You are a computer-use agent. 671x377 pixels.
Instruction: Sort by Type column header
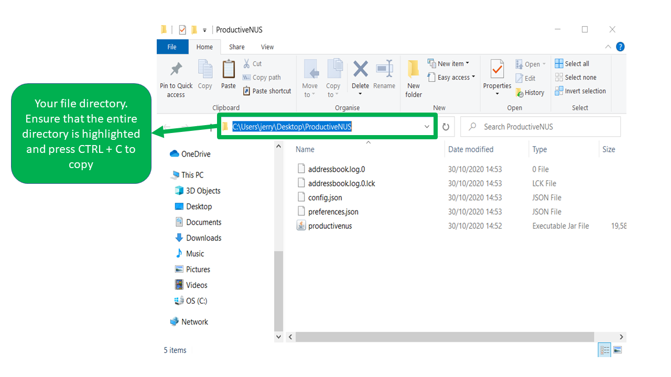(x=540, y=149)
